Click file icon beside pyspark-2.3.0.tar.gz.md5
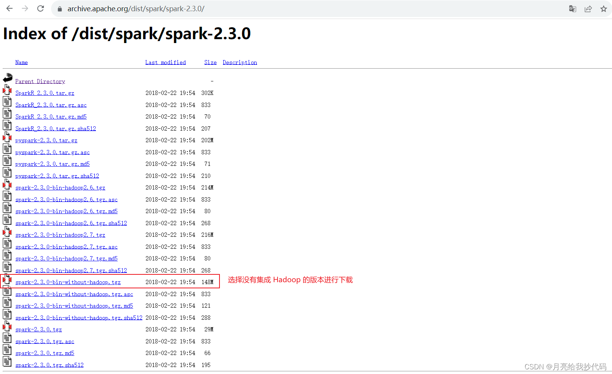Screen dimensions: 612x374 [x=7, y=161]
